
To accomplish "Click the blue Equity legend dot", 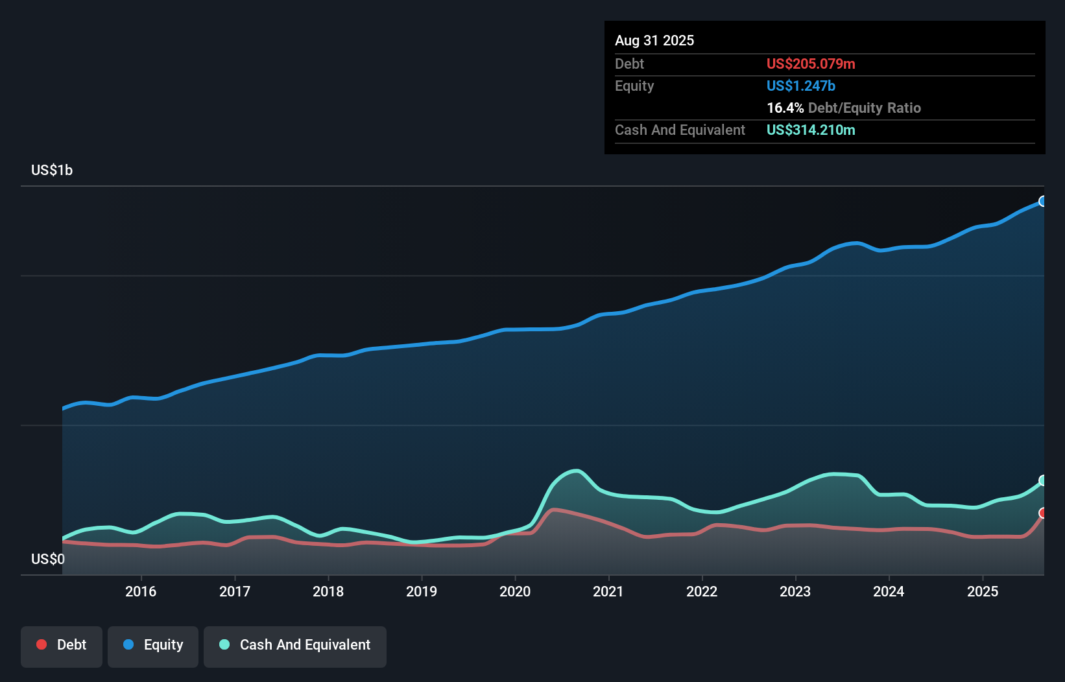I will 128,644.
